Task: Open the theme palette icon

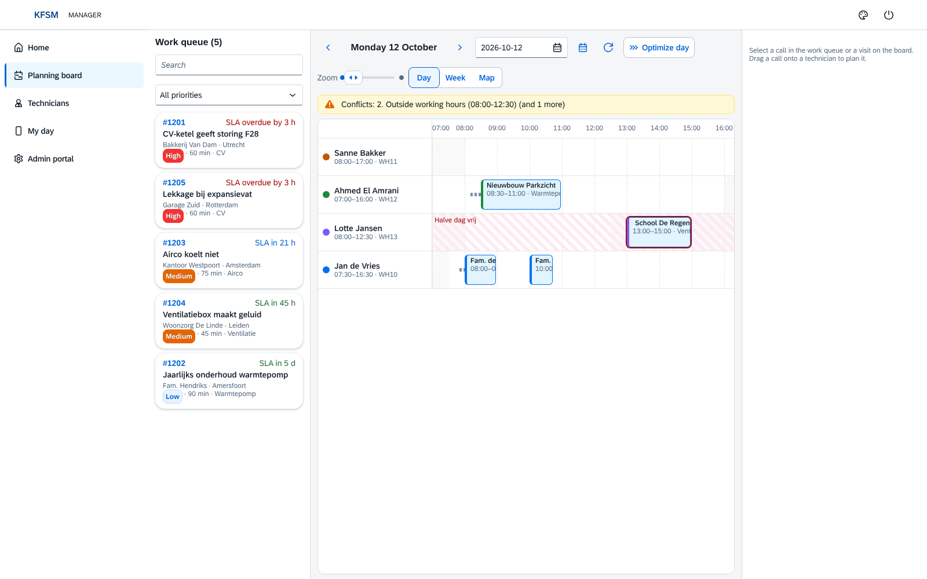Action: [x=863, y=15]
